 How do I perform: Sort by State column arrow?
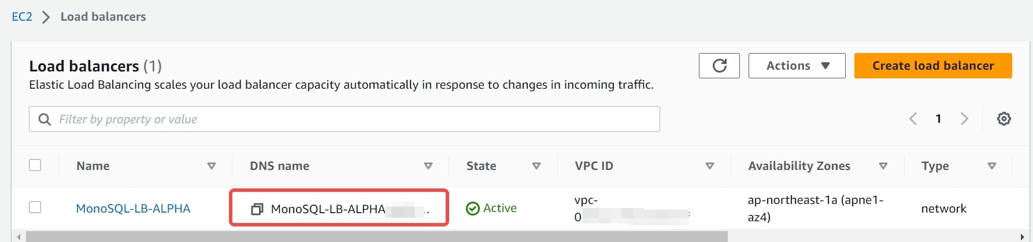click(x=536, y=166)
